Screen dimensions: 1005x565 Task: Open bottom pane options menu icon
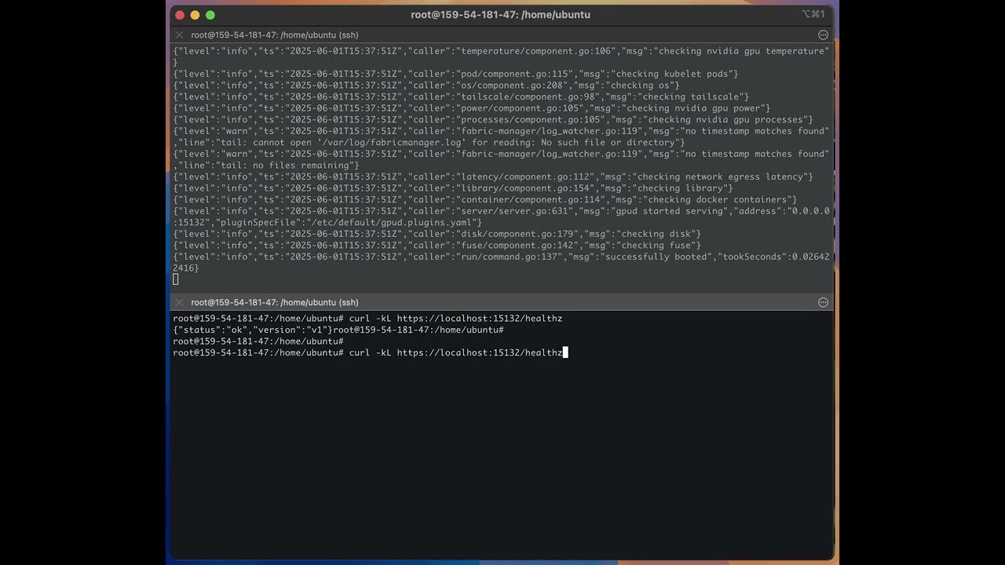[x=823, y=302]
